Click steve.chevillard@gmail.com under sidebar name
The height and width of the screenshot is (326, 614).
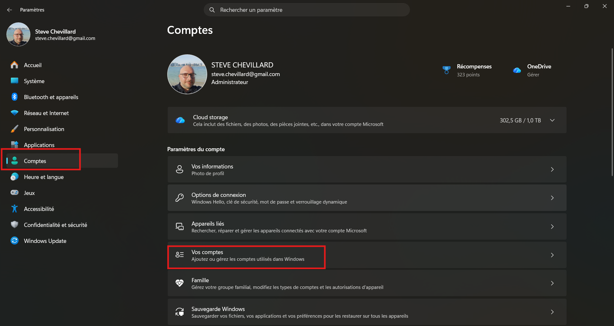click(65, 38)
